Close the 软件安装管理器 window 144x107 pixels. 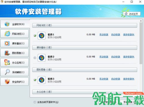point(140,2)
